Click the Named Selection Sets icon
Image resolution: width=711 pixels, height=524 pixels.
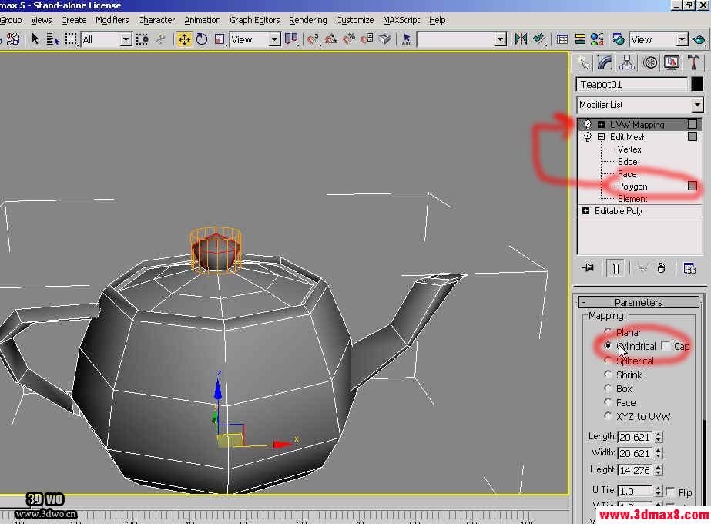pyautogui.click(x=407, y=39)
